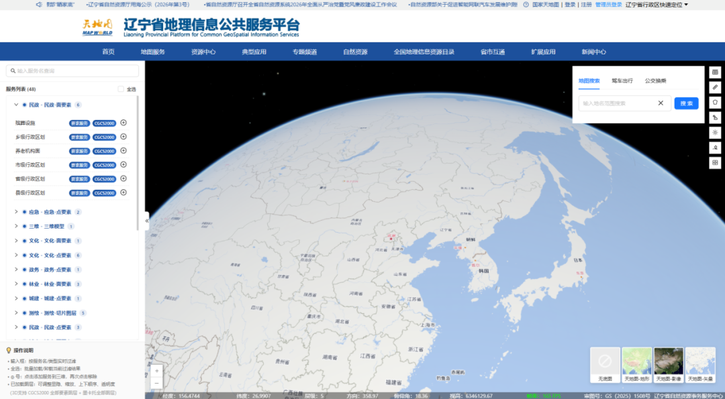Select the 天地图-矢量 basemap thumbnail

coord(700,365)
